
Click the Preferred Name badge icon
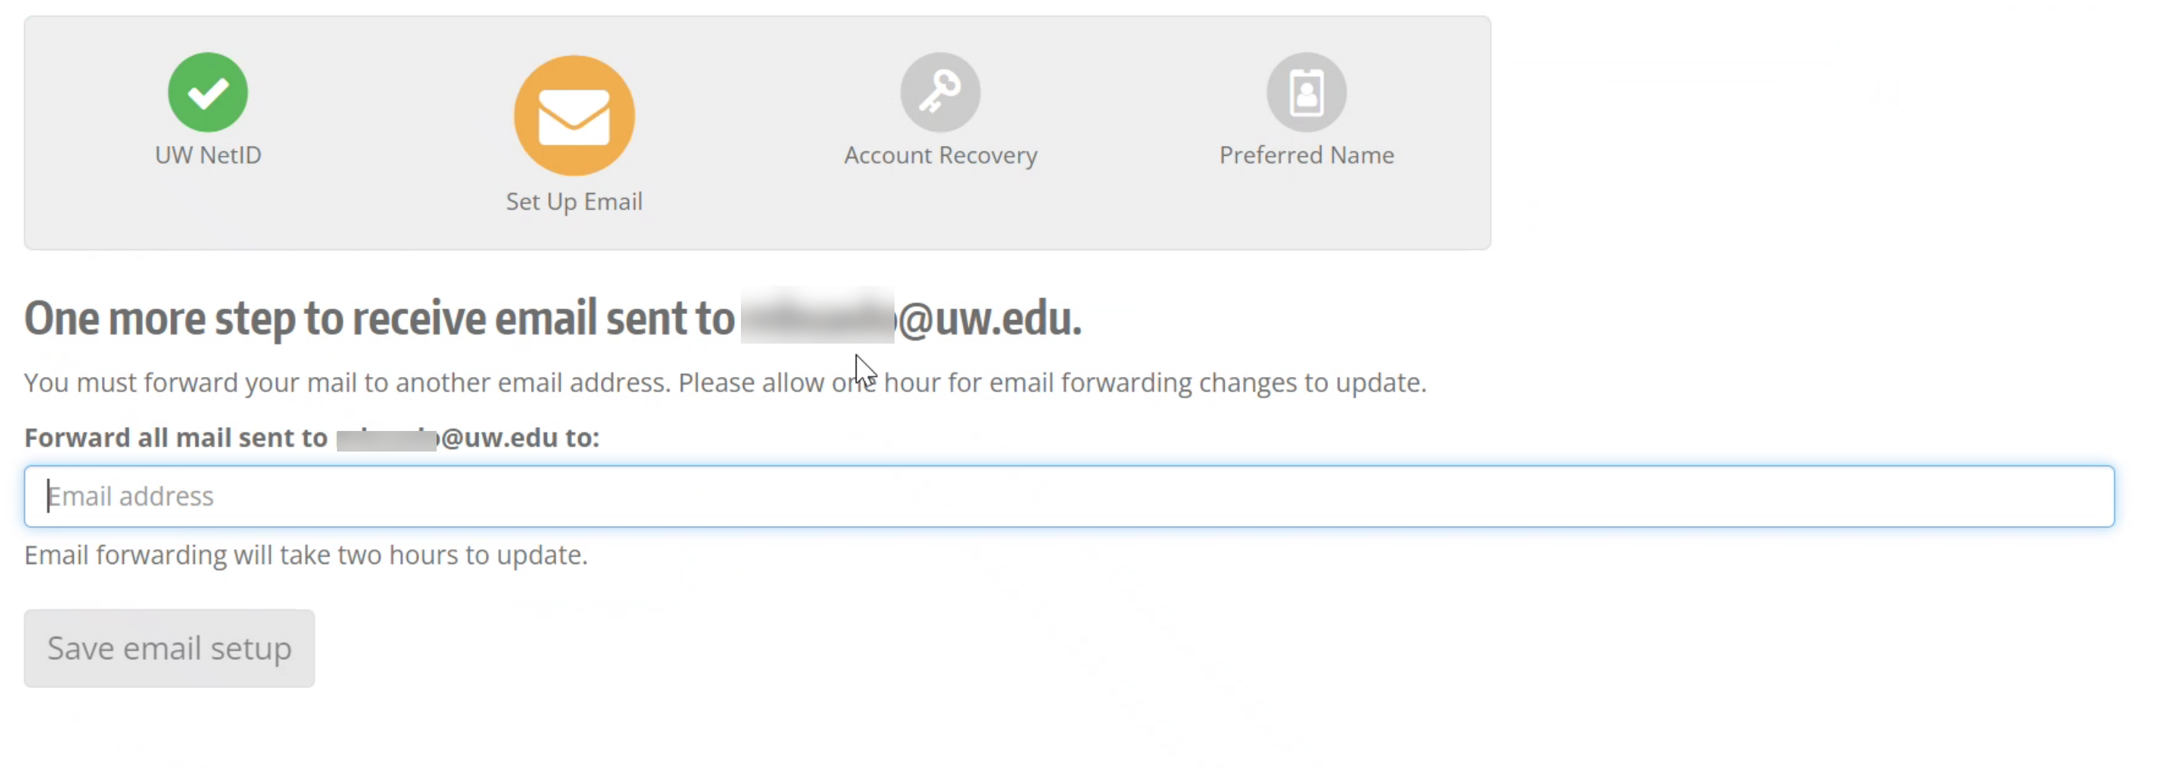point(1306,92)
